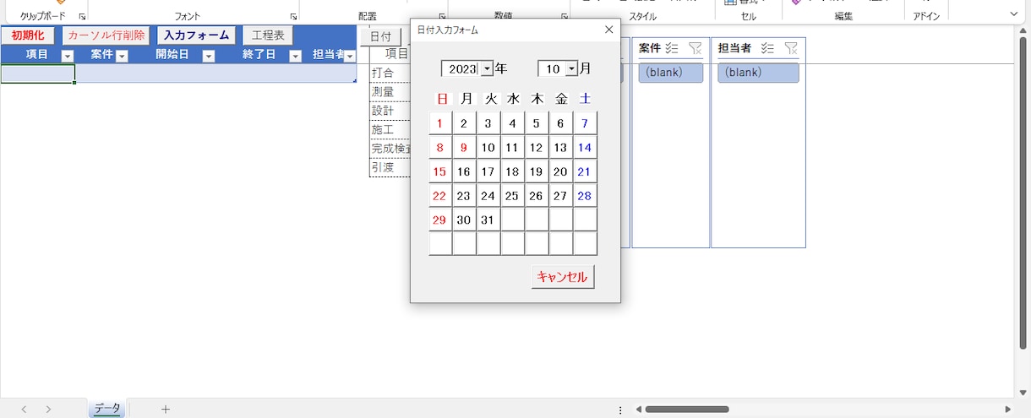This screenshot has width=1031, height=418.
Task: Toggle multi-select on the 担当者 slicer
Action: [x=767, y=48]
